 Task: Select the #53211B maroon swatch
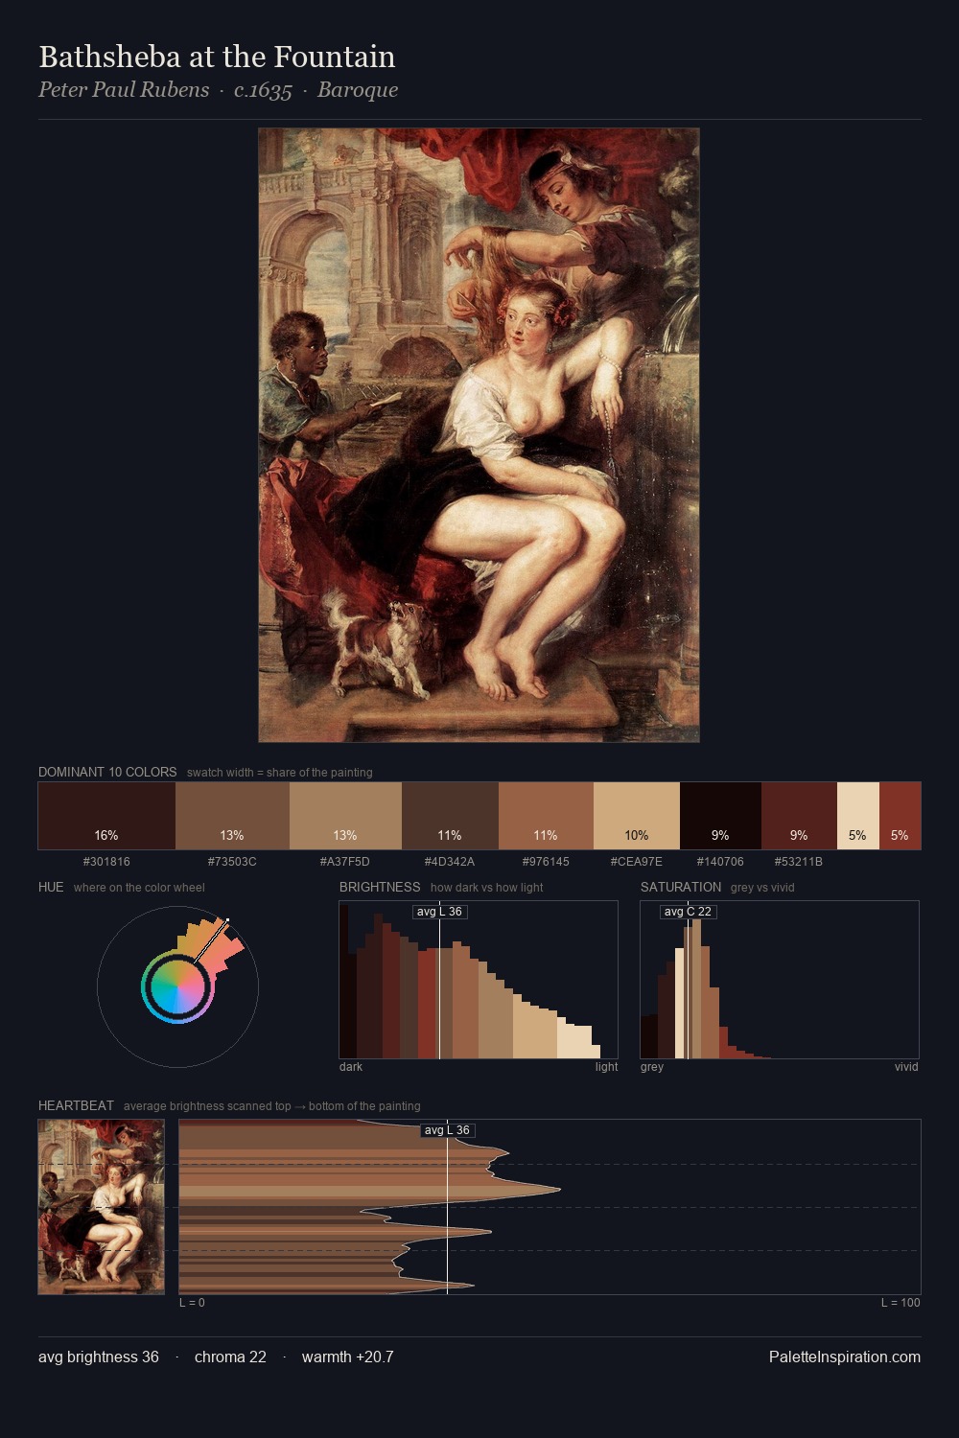799,816
